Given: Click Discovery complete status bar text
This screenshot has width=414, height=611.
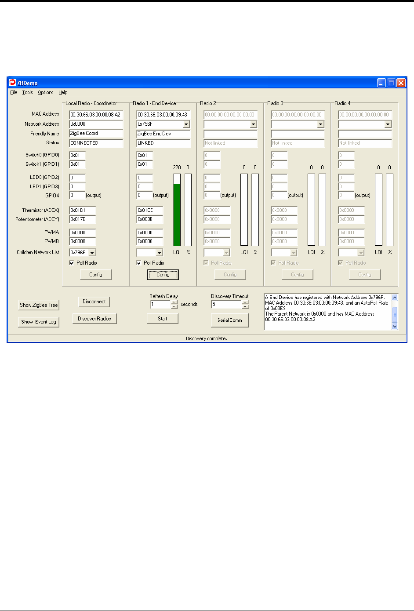Looking at the screenshot, I should (207, 338).
